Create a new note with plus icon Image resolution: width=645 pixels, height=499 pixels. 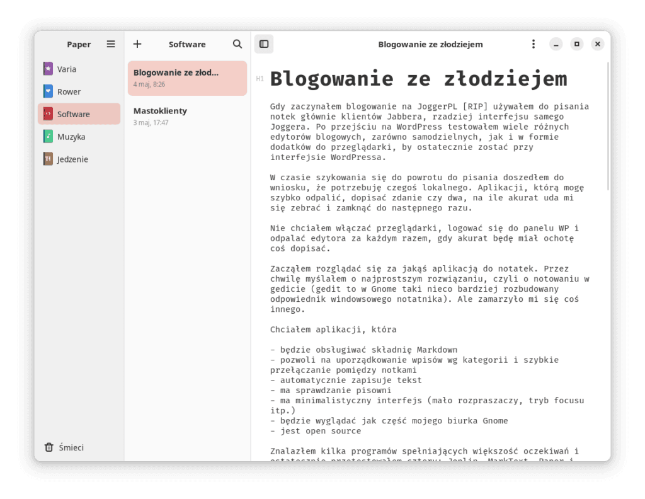(x=137, y=44)
